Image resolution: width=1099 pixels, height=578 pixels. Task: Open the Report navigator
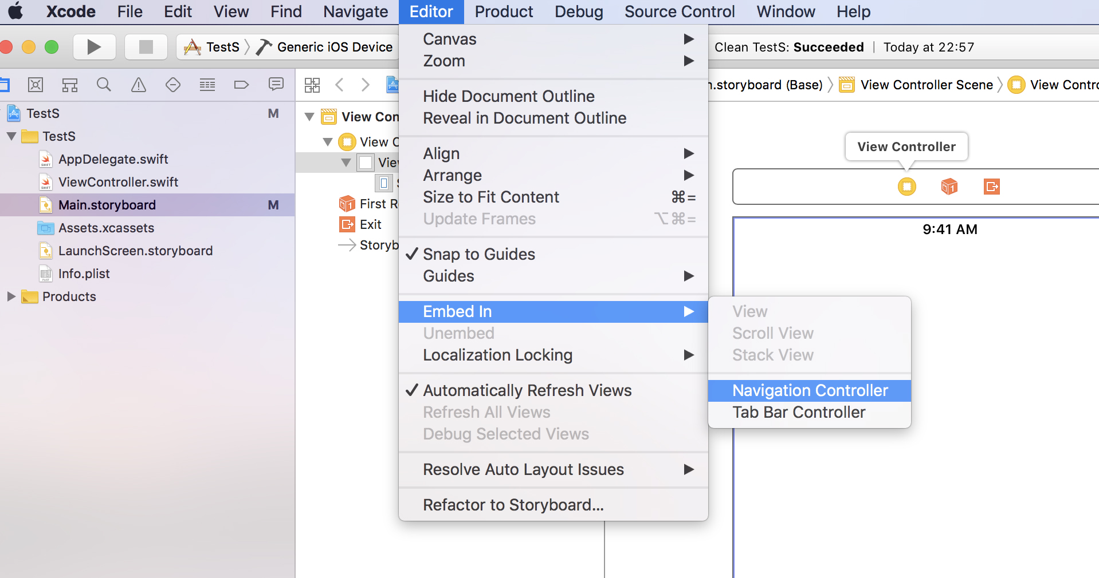(x=276, y=85)
